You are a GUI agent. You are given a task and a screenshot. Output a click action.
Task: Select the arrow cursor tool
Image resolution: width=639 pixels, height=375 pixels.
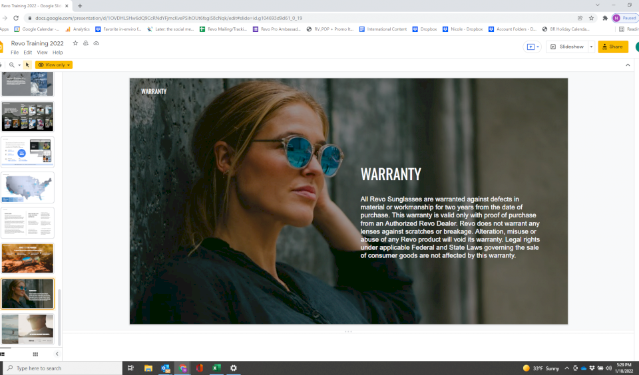click(27, 65)
